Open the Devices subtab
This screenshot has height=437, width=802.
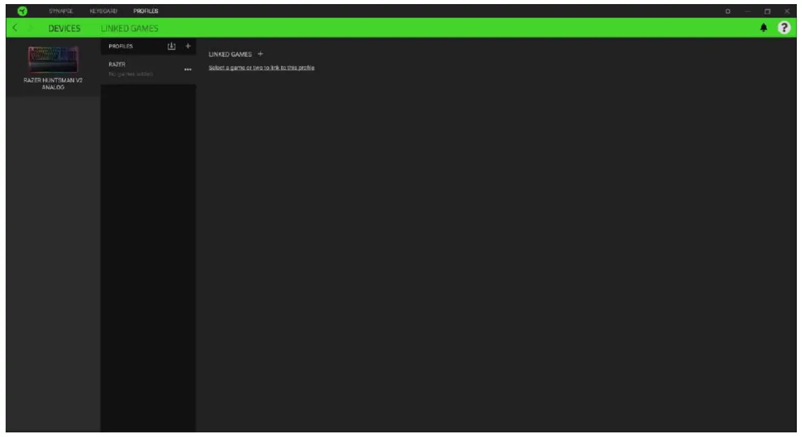click(x=64, y=28)
